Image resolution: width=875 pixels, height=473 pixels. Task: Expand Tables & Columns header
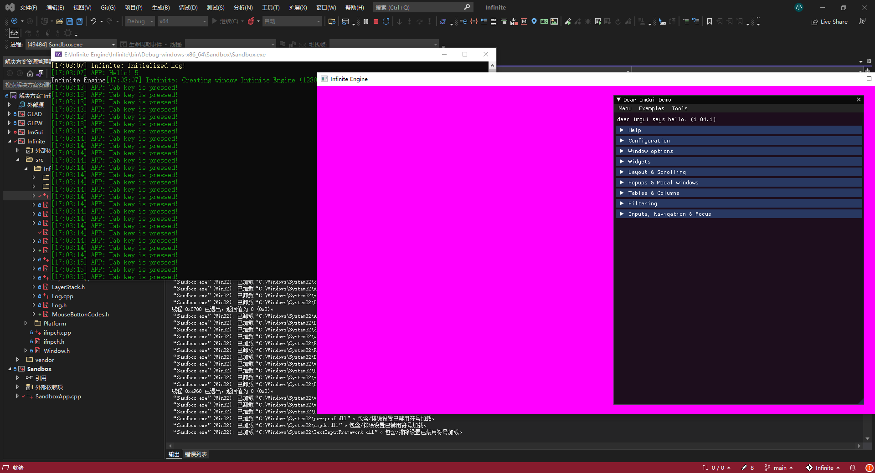click(739, 193)
